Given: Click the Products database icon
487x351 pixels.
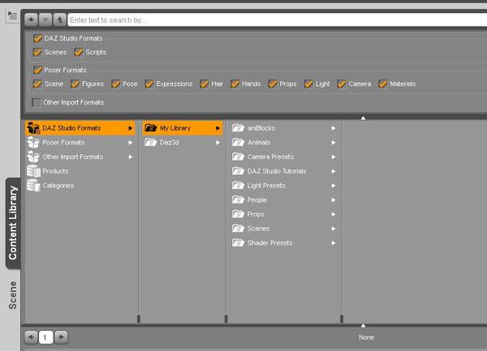Looking at the screenshot, I should (33, 171).
